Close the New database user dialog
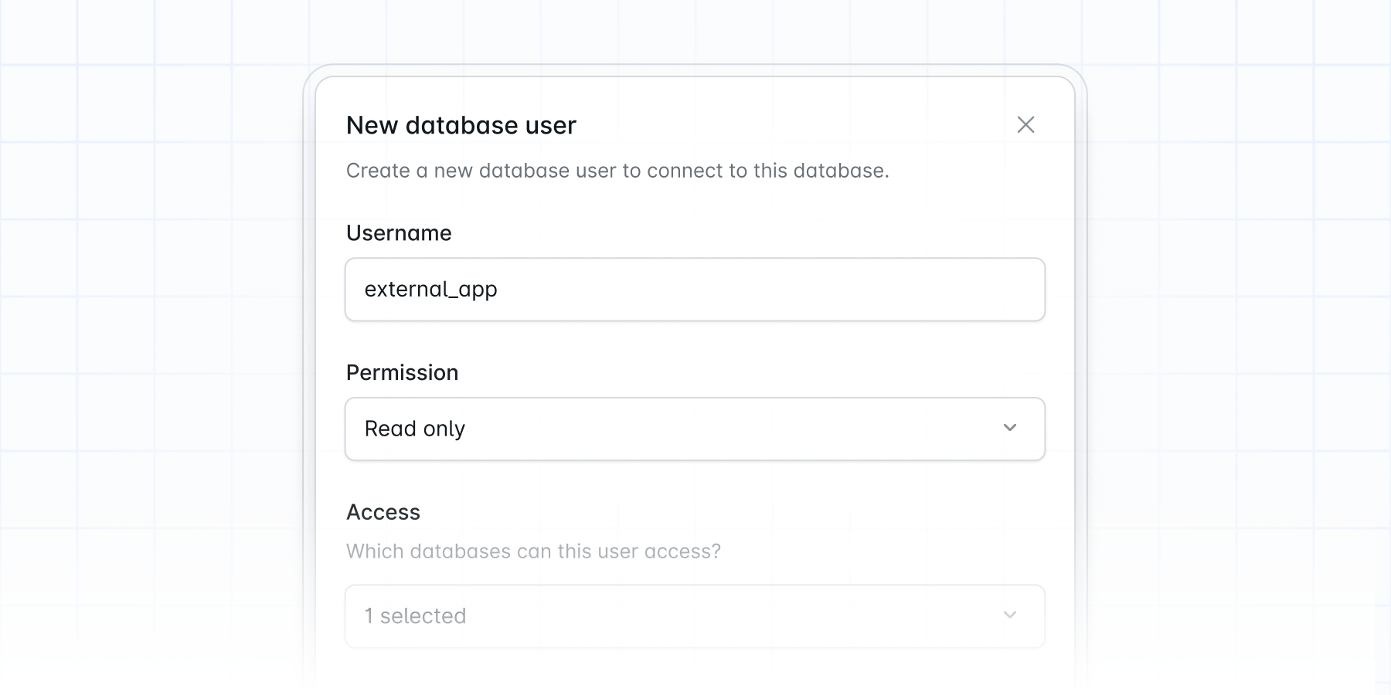Viewport: 1391px width, 695px height. click(1025, 124)
